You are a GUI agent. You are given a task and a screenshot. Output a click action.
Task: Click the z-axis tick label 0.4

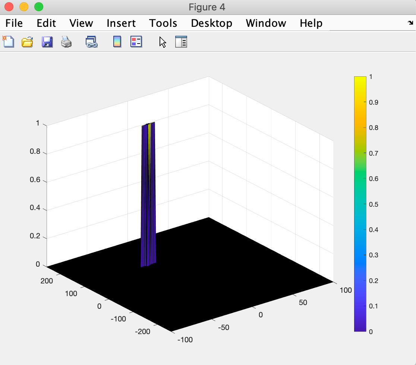point(35,208)
